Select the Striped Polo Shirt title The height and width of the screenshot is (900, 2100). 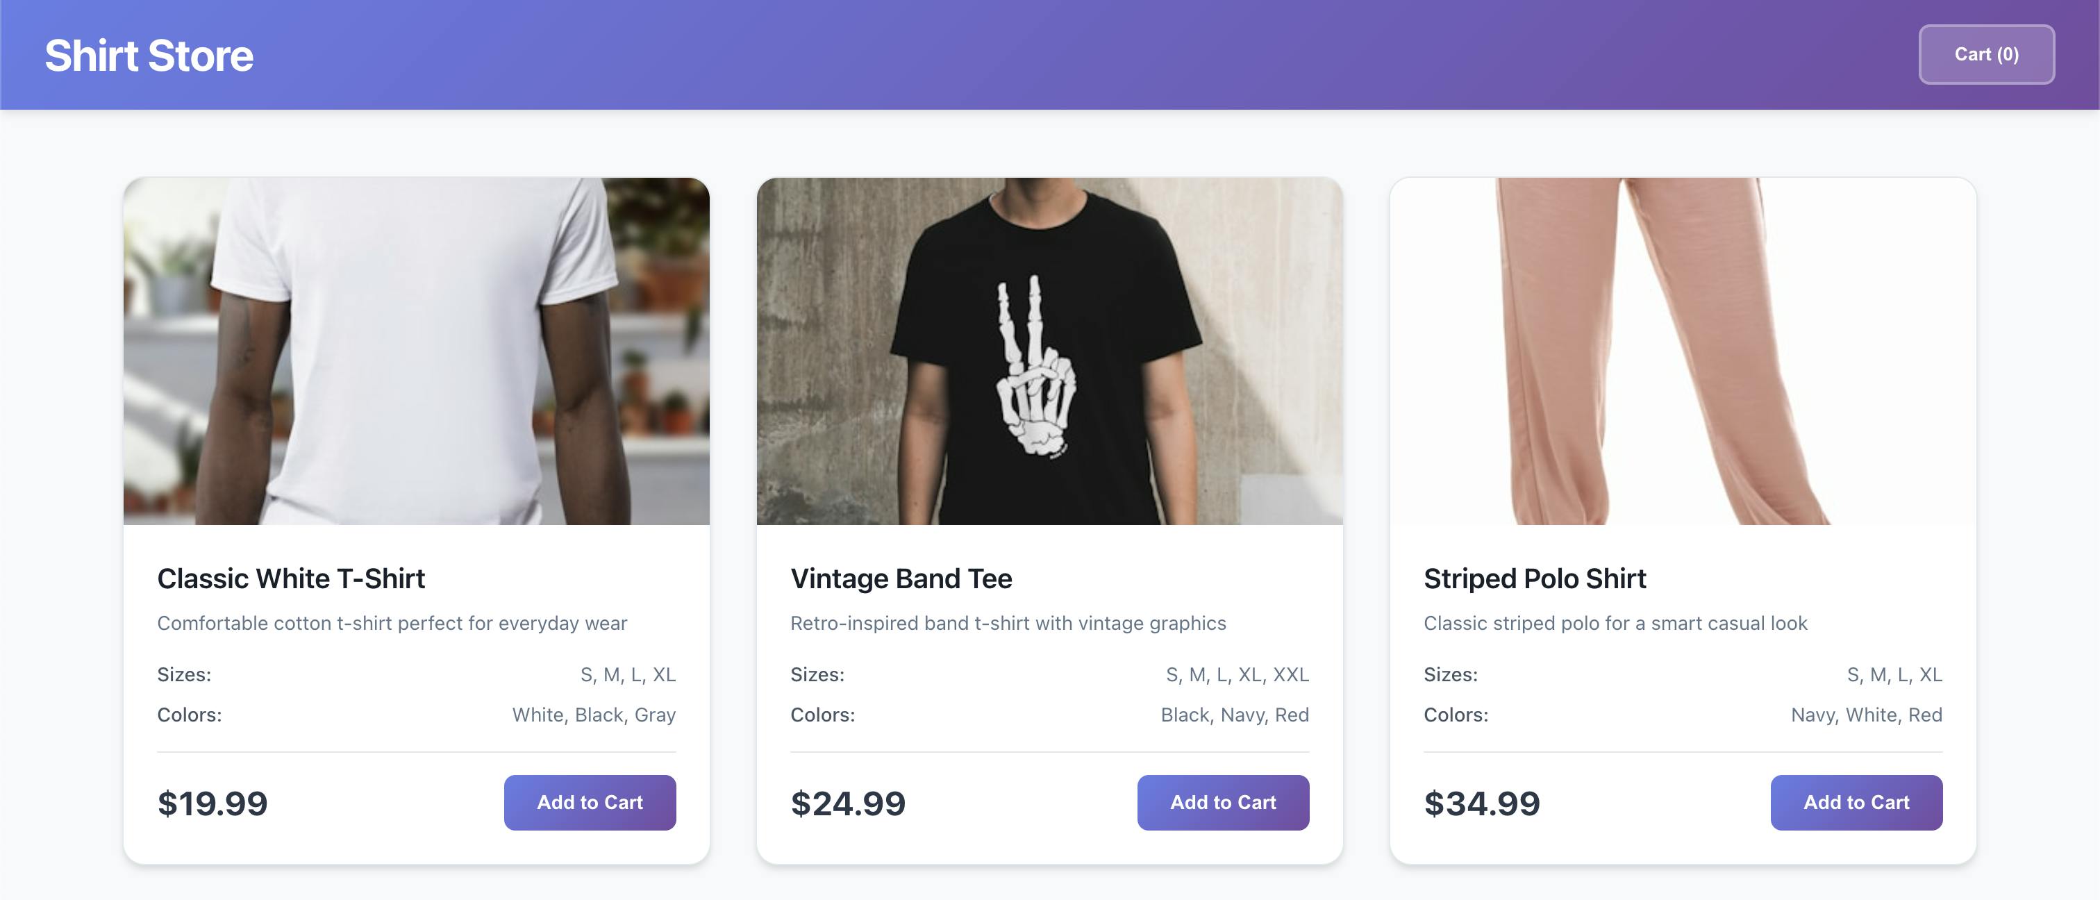1535,578
